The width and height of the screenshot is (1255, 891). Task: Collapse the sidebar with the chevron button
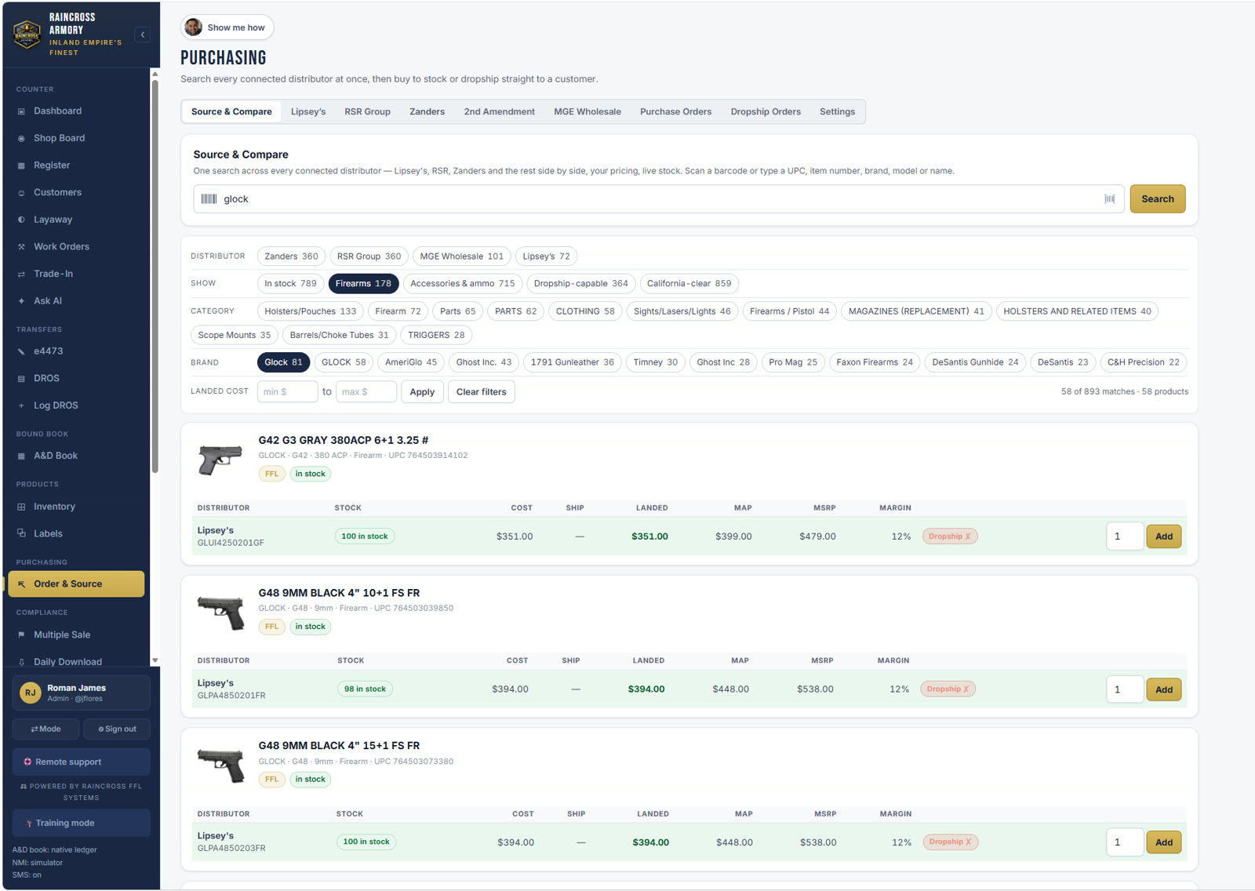[142, 35]
